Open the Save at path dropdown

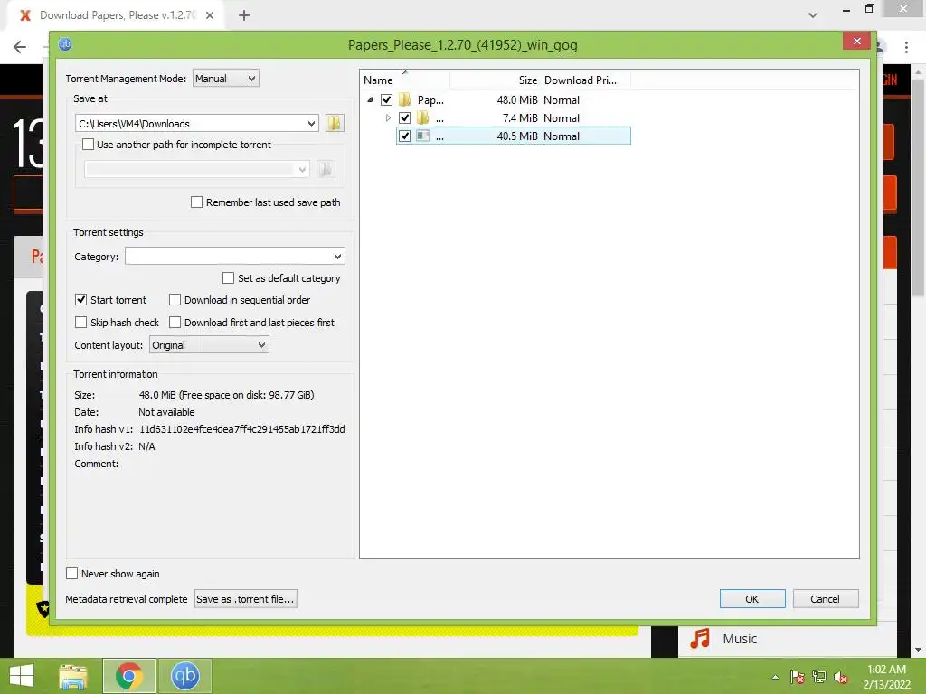pos(311,123)
